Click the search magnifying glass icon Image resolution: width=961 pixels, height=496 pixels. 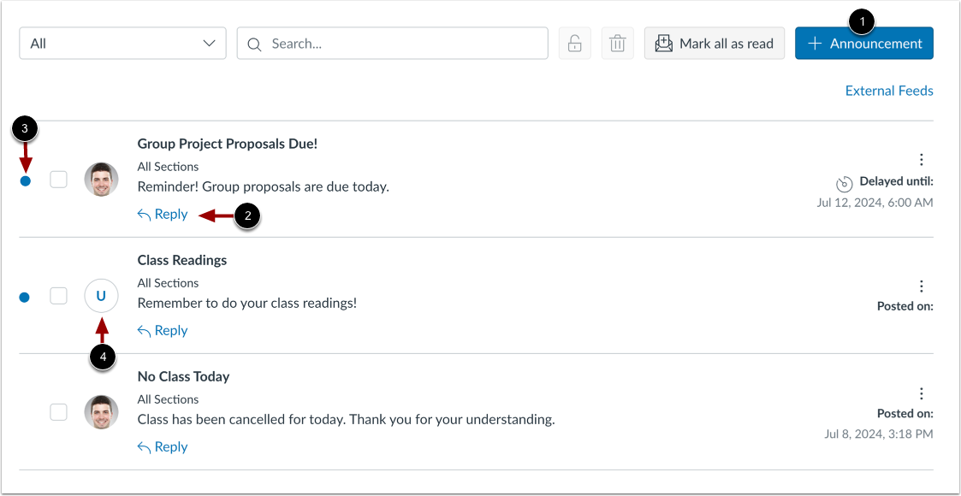254,43
